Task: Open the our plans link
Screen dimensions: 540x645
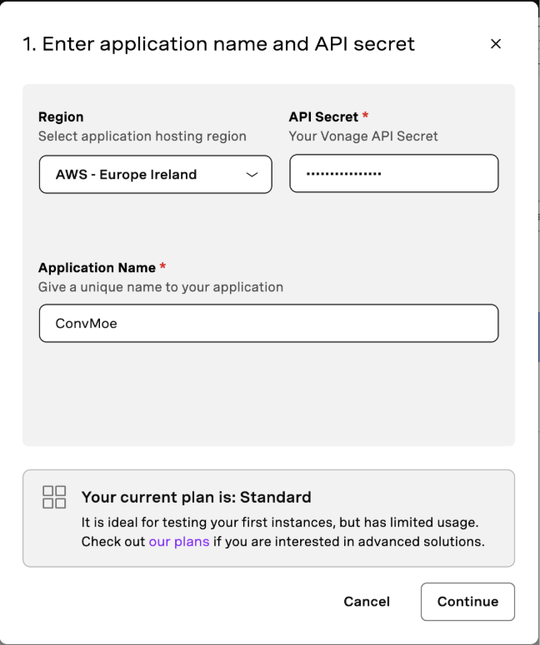Action: tap(179, 541)
